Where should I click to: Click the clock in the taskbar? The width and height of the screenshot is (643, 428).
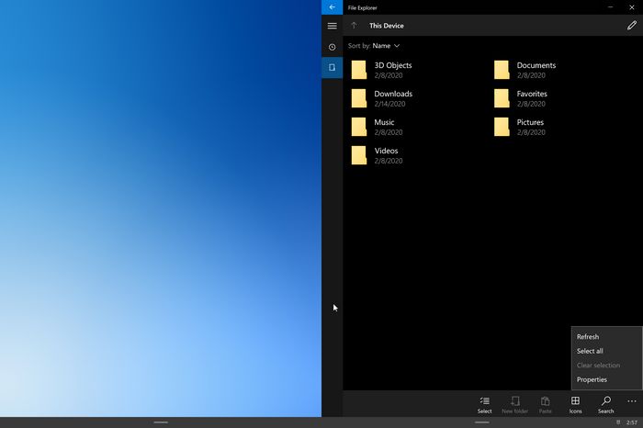pos(632,422)
